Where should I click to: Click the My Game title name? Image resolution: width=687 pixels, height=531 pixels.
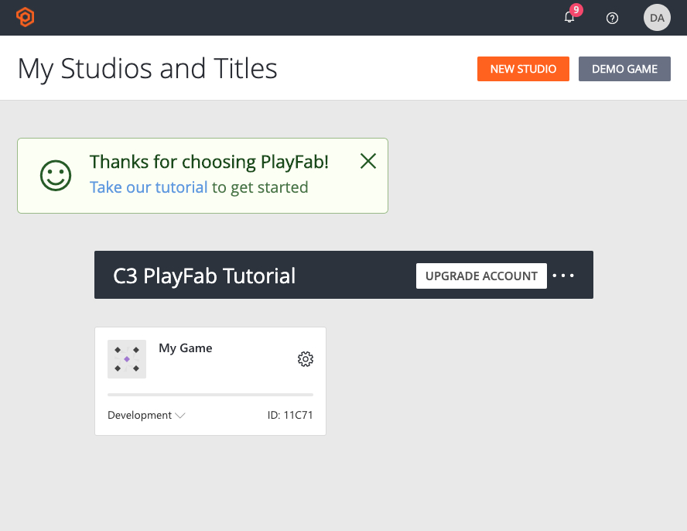point(185,348)
